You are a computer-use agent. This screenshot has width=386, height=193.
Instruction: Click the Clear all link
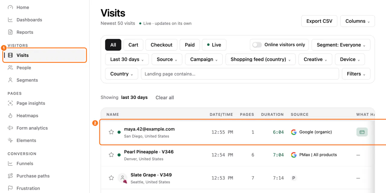click(x=165, y=97)
